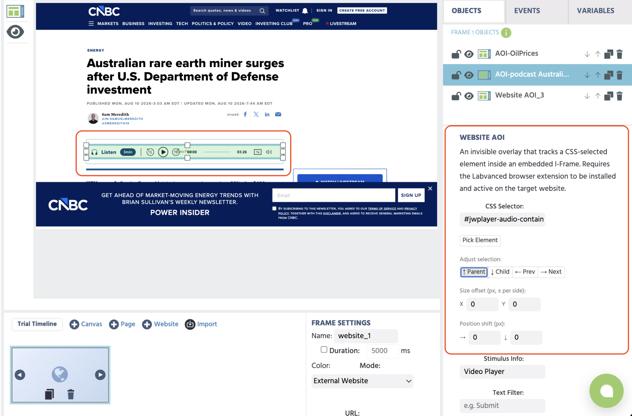
Task: Click the CSS Selector input field
Action: pos(502,219)
